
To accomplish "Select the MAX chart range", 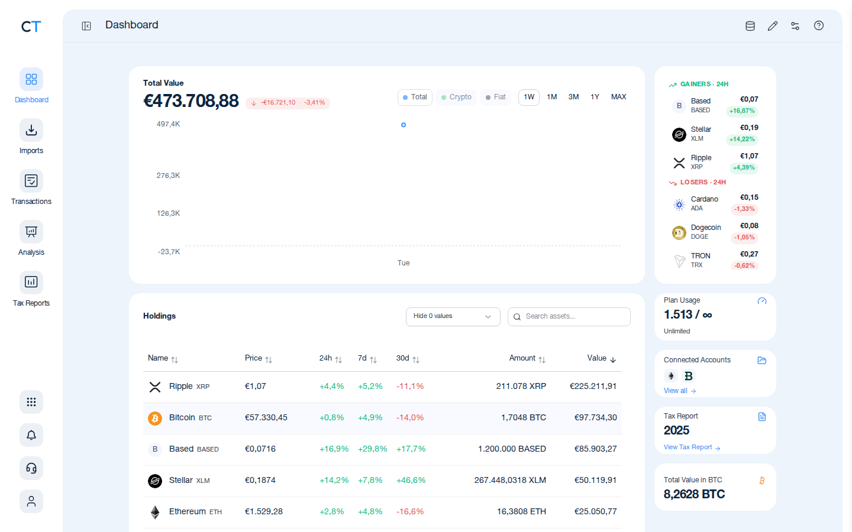I will pyautogui.click(x=618, y=97).
